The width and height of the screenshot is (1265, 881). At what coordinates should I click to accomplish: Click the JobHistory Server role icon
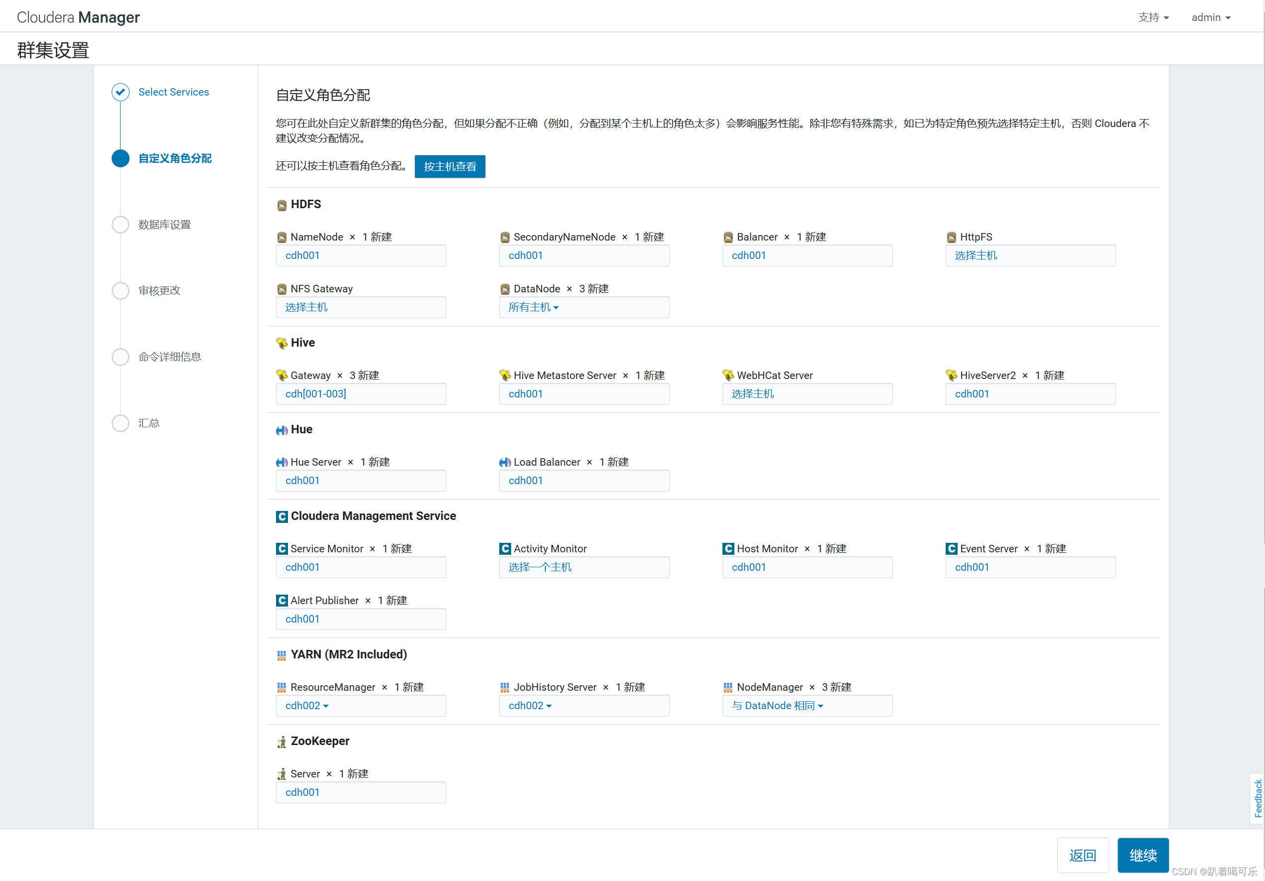(505, 687)
